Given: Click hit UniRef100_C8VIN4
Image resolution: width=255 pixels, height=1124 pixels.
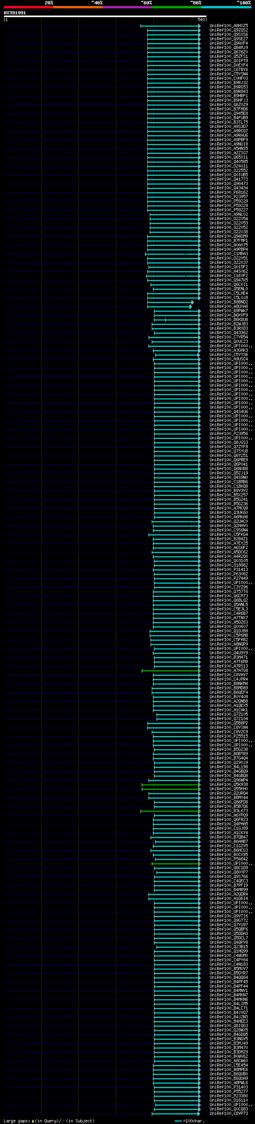Looking at the screenshot, I should (x=229, y=728).
